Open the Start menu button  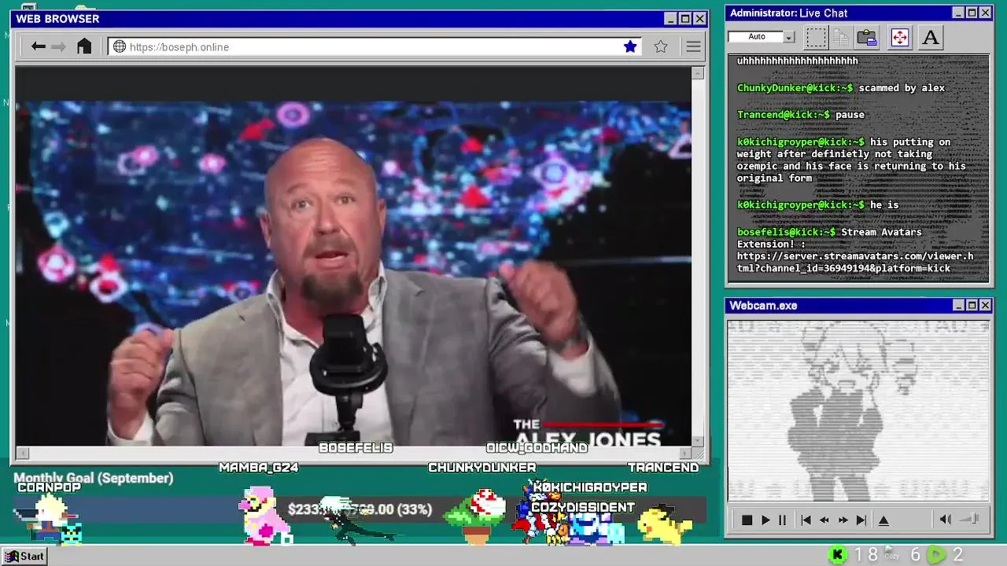24,556
